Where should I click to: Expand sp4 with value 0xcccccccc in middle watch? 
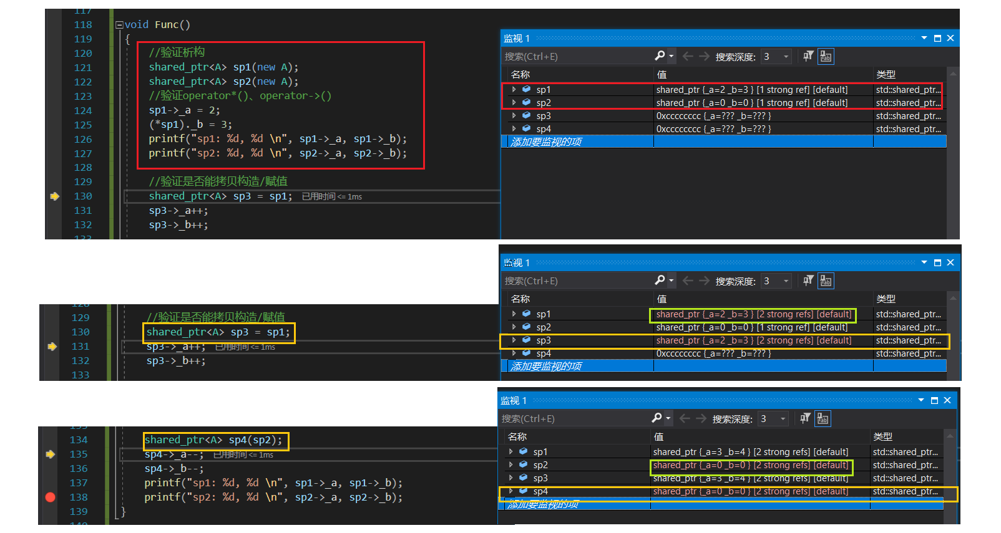coord(514,353)
